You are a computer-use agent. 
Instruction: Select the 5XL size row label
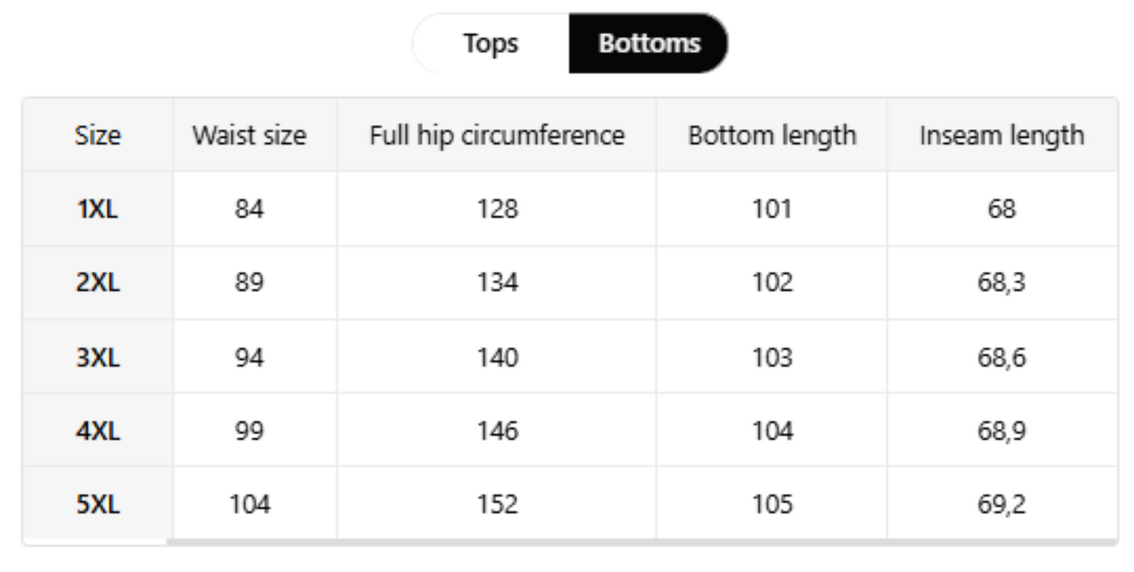pyautogui.click(x=98, y=504)
